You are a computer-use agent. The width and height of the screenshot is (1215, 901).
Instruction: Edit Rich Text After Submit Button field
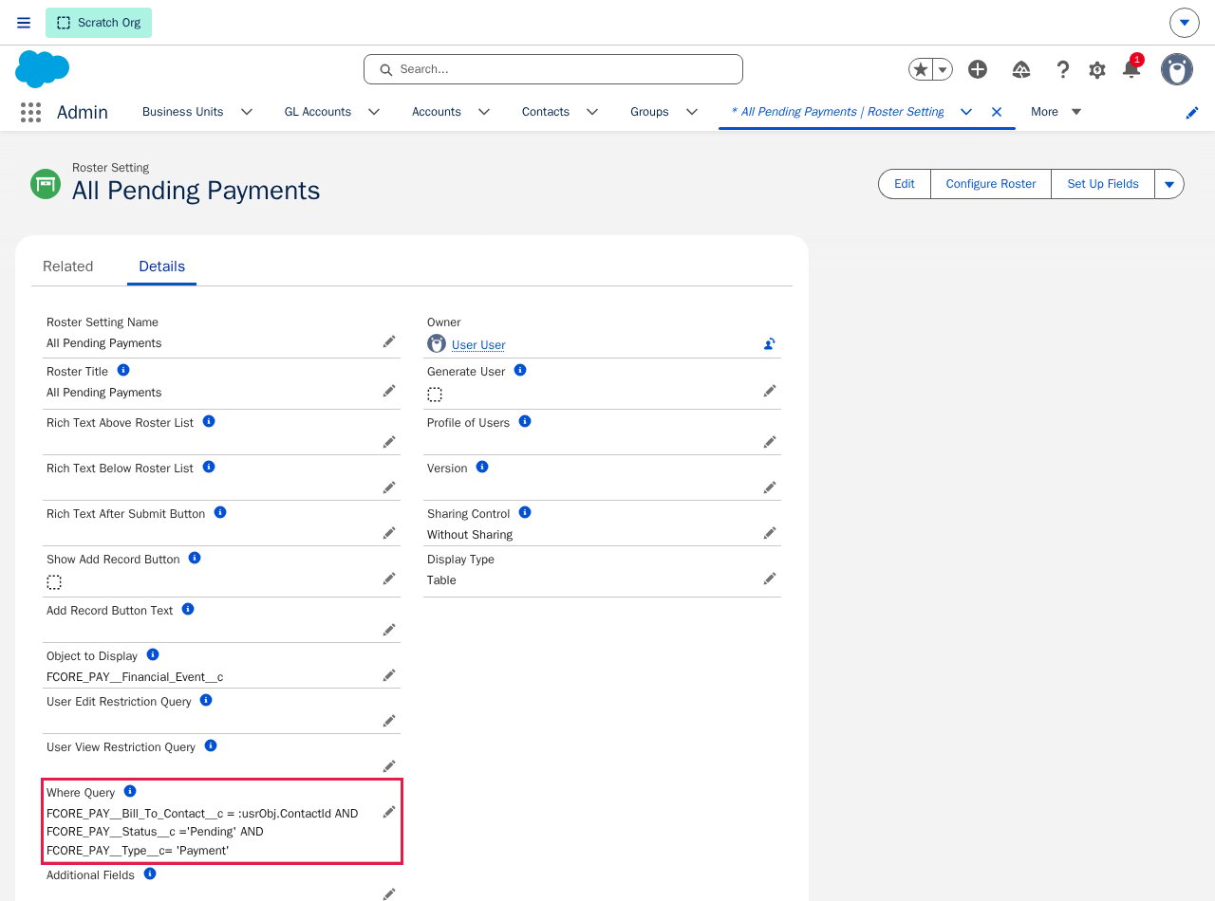389,533
